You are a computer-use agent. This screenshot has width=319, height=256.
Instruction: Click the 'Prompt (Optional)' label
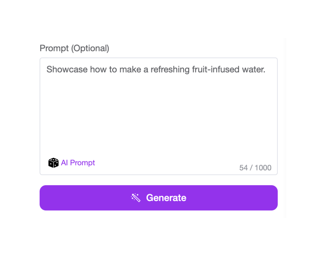(74, 48)
